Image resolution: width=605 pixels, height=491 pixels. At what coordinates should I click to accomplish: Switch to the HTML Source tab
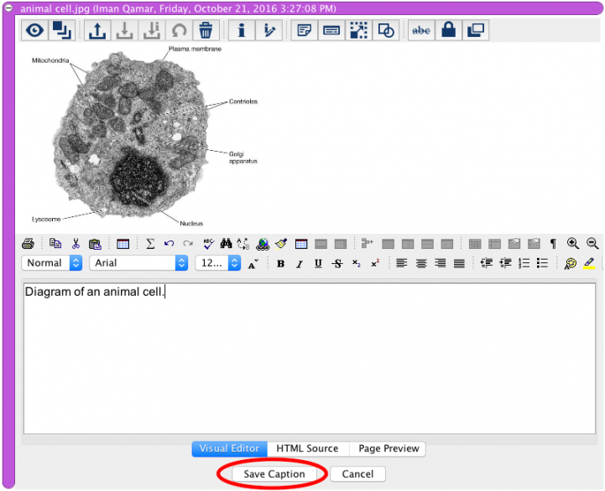pos(307,449)
